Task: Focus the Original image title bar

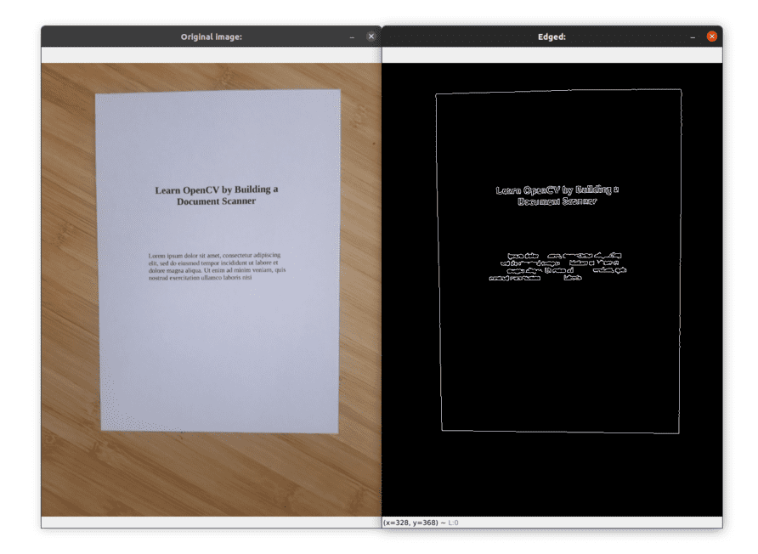Action: 212,37
